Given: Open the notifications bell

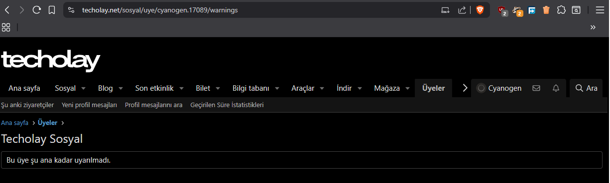Looking at the screenshot, I should [556, 88].
